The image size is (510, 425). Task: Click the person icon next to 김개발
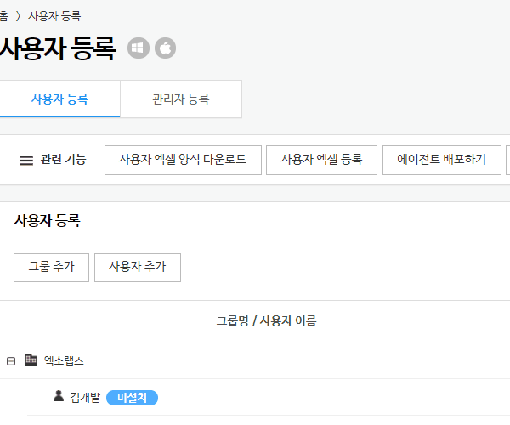[59, 396]
